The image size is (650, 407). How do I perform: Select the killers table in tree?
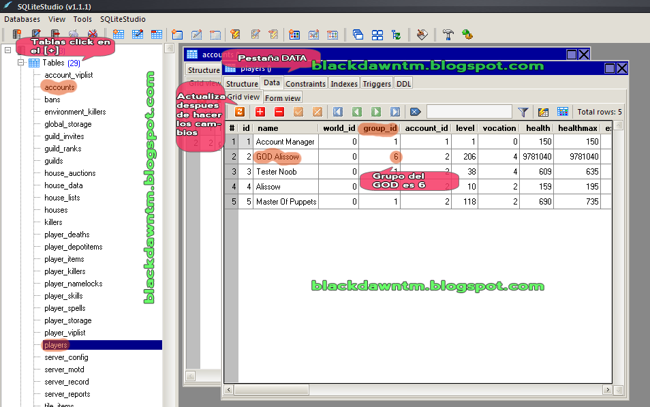(53, 222)
